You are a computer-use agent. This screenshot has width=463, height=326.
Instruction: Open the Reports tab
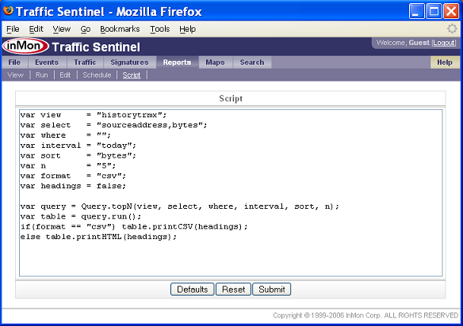click(x=177, y=63)
